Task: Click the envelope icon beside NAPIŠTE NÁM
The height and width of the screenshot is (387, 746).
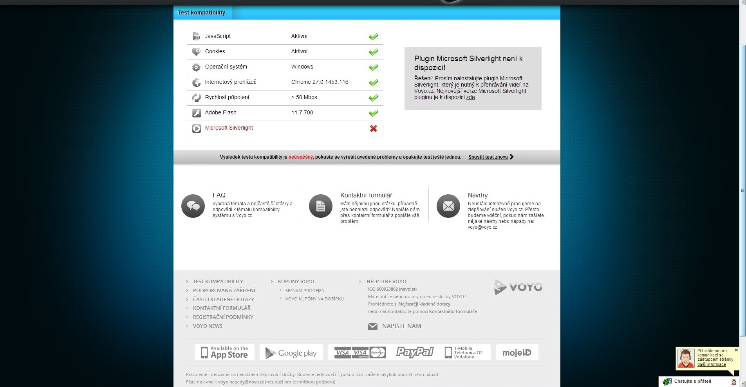Action: click(373, 326)
